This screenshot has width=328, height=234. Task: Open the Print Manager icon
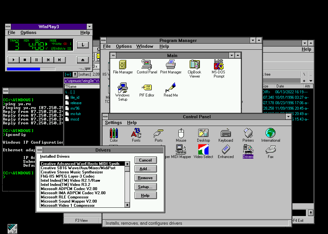pos(171,67)
